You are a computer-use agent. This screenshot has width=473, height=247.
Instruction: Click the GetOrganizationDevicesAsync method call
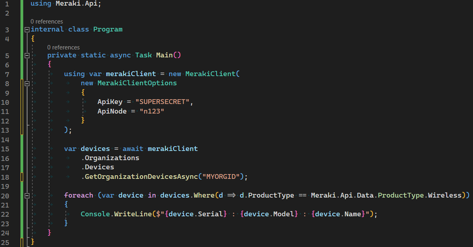(141, 177)
